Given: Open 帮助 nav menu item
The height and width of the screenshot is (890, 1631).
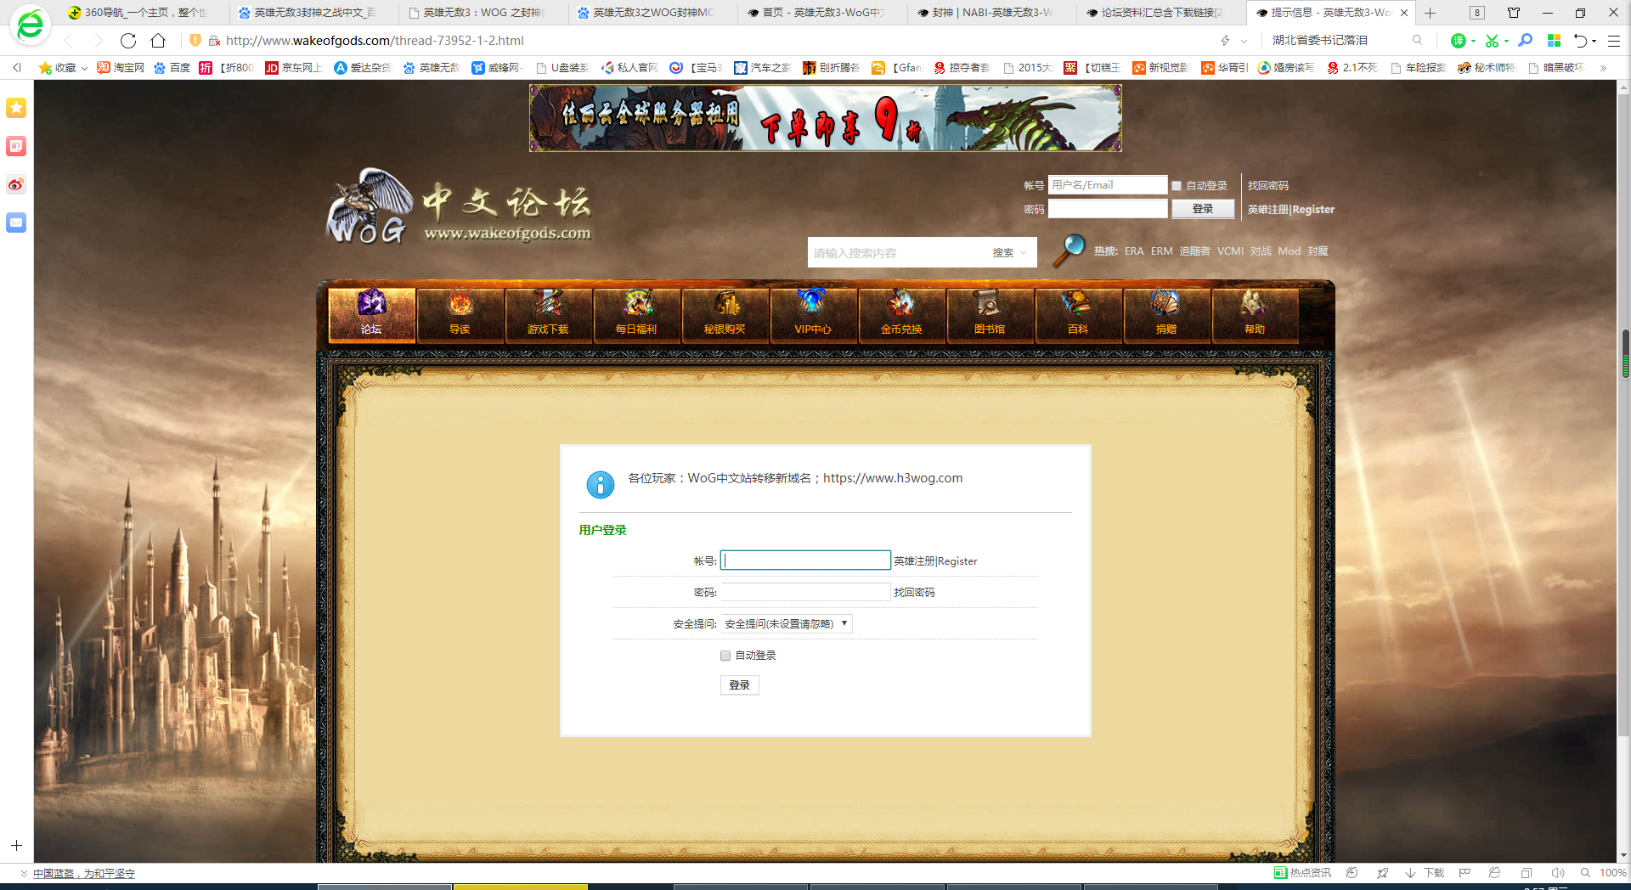Looking at the screenshot, I should coord(1255,315).
